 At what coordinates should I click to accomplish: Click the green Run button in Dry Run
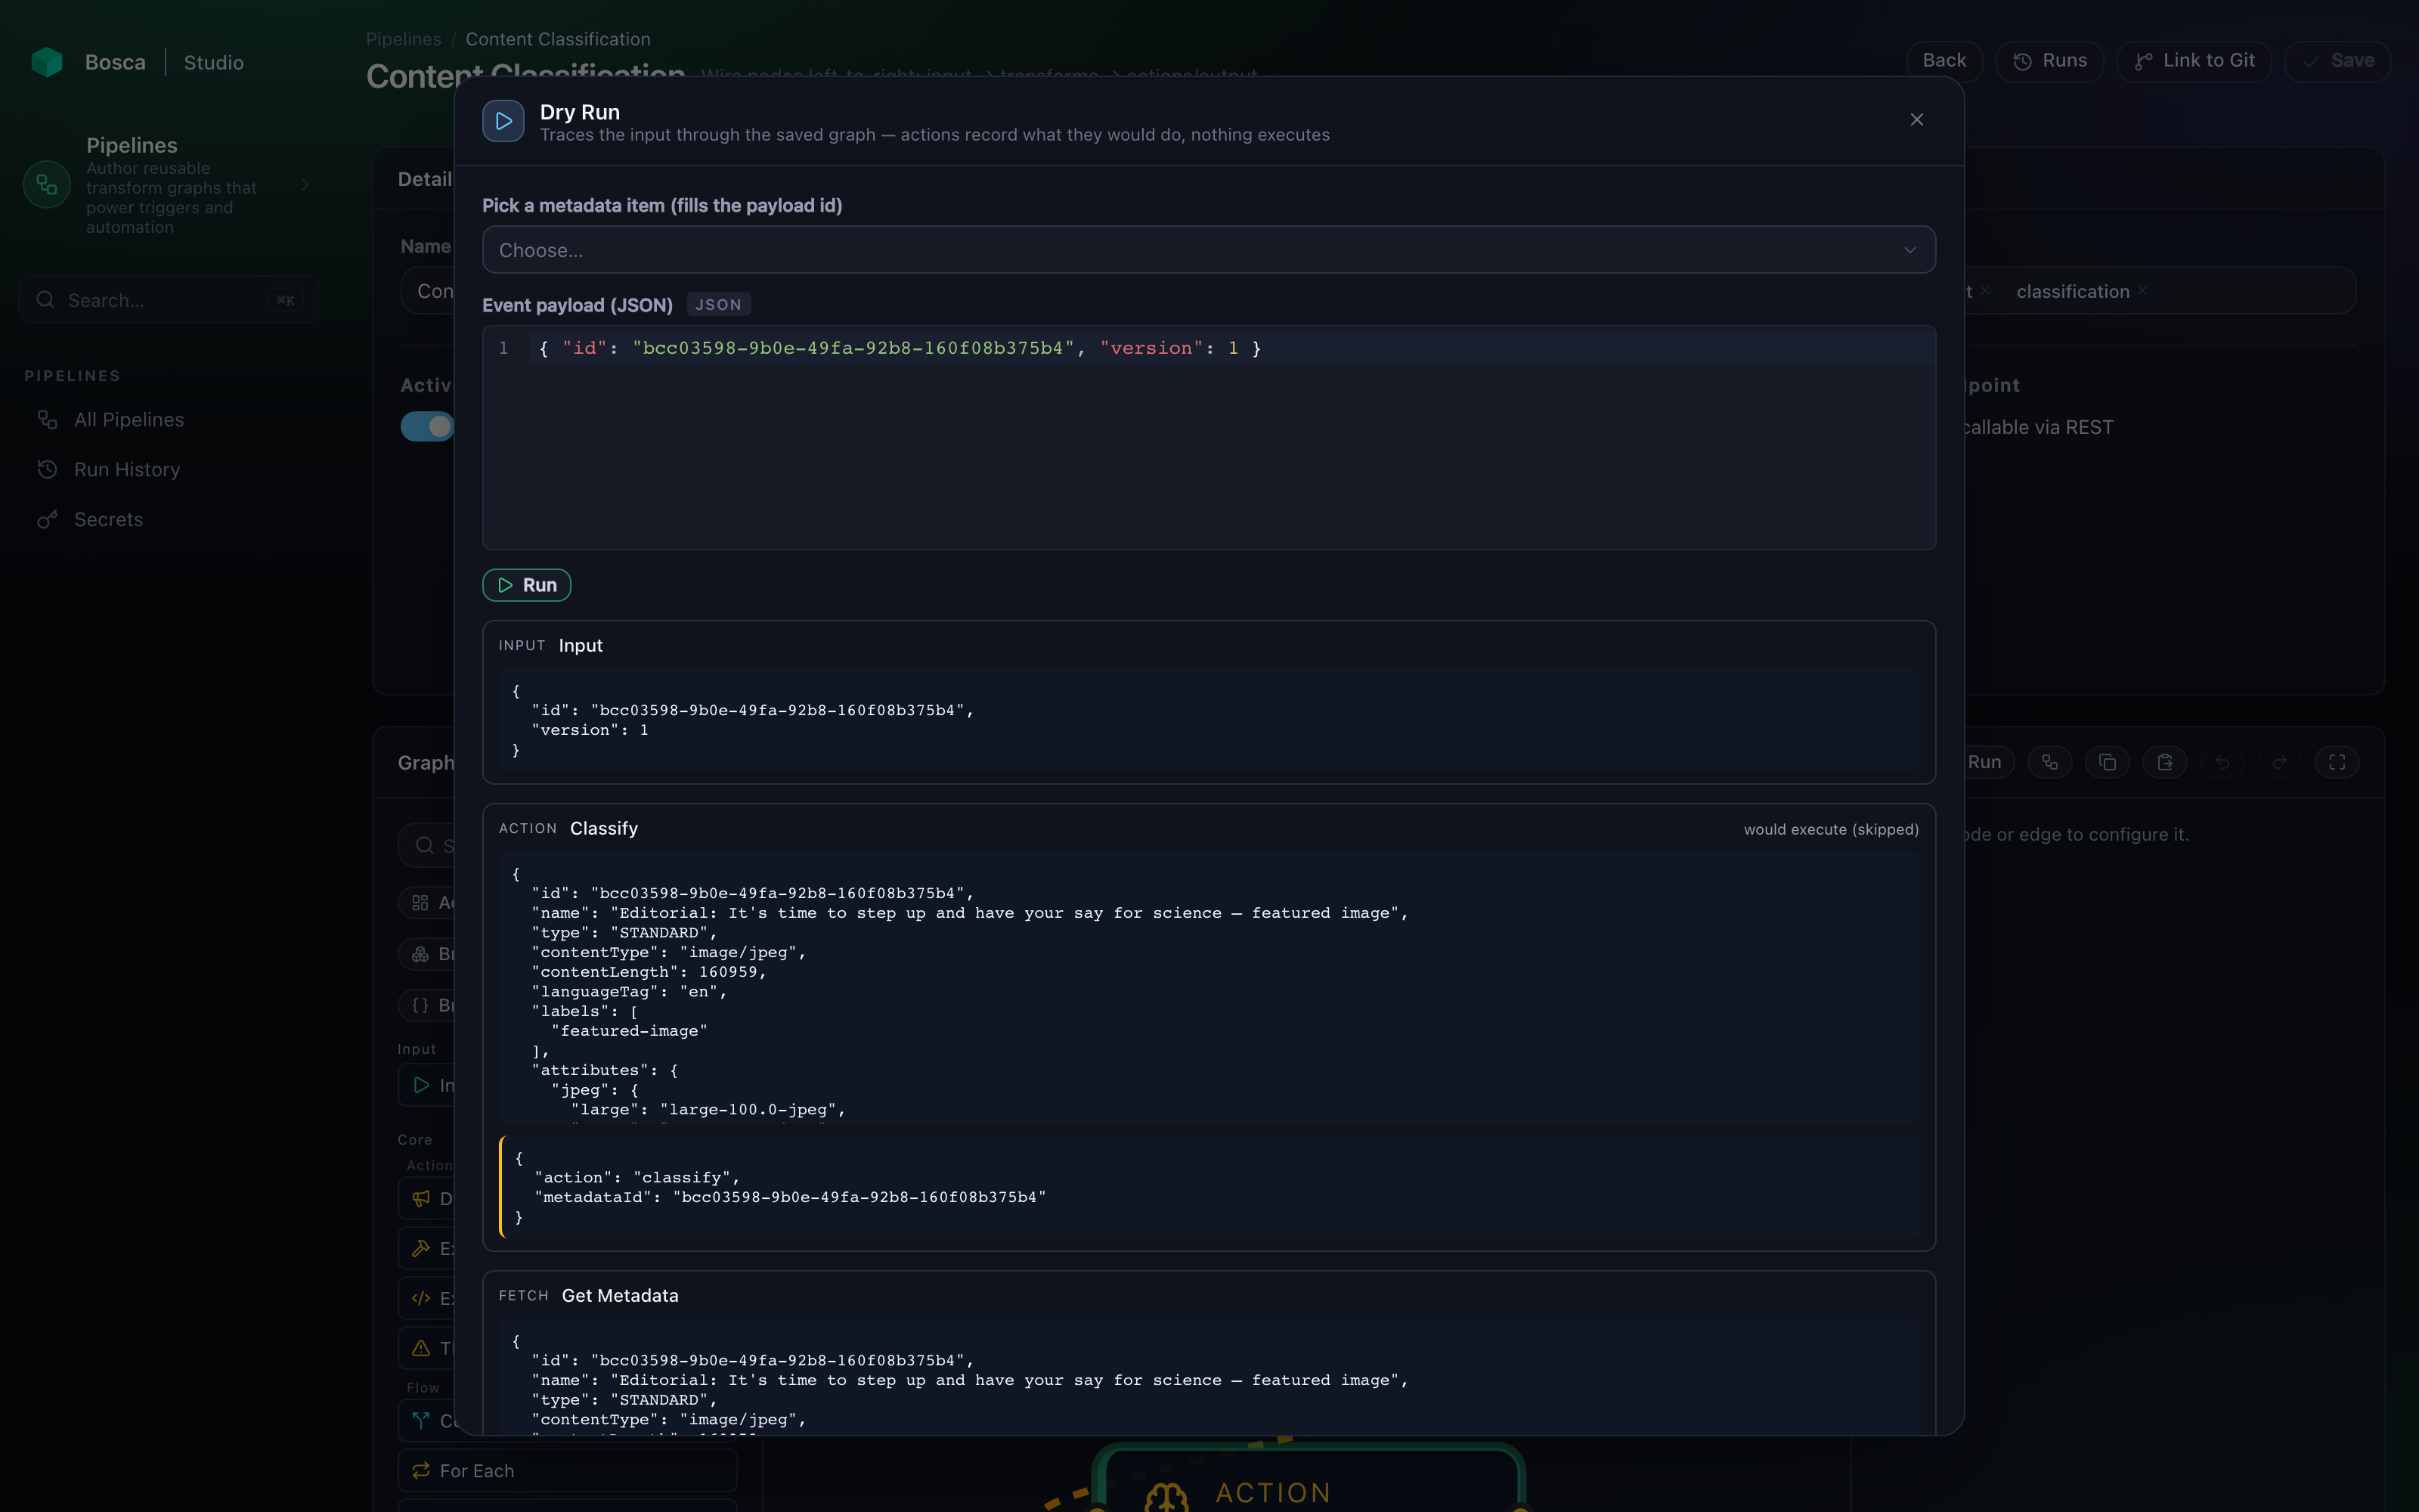[x=527, y=585]
